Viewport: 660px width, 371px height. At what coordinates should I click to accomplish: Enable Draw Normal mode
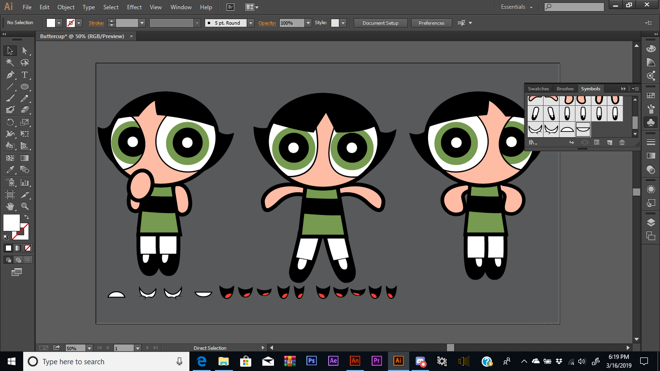[x=8, y=260]
